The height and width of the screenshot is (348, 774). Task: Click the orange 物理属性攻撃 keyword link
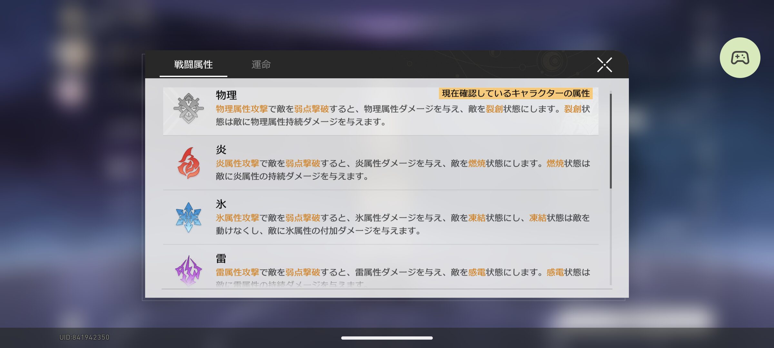242,109
